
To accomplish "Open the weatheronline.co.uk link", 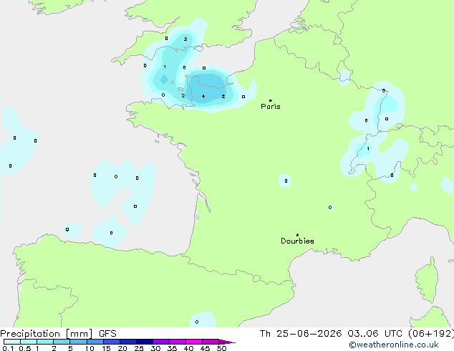I will 394,345.
